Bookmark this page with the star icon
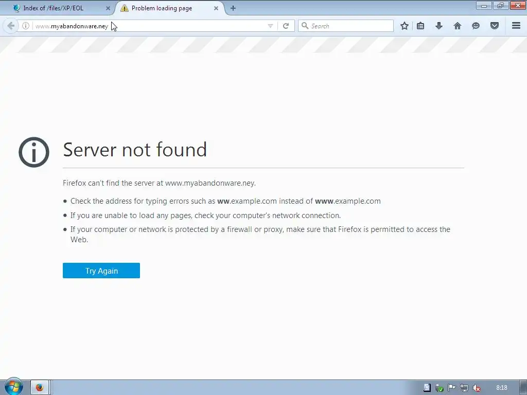 click(x=405, y=26)
